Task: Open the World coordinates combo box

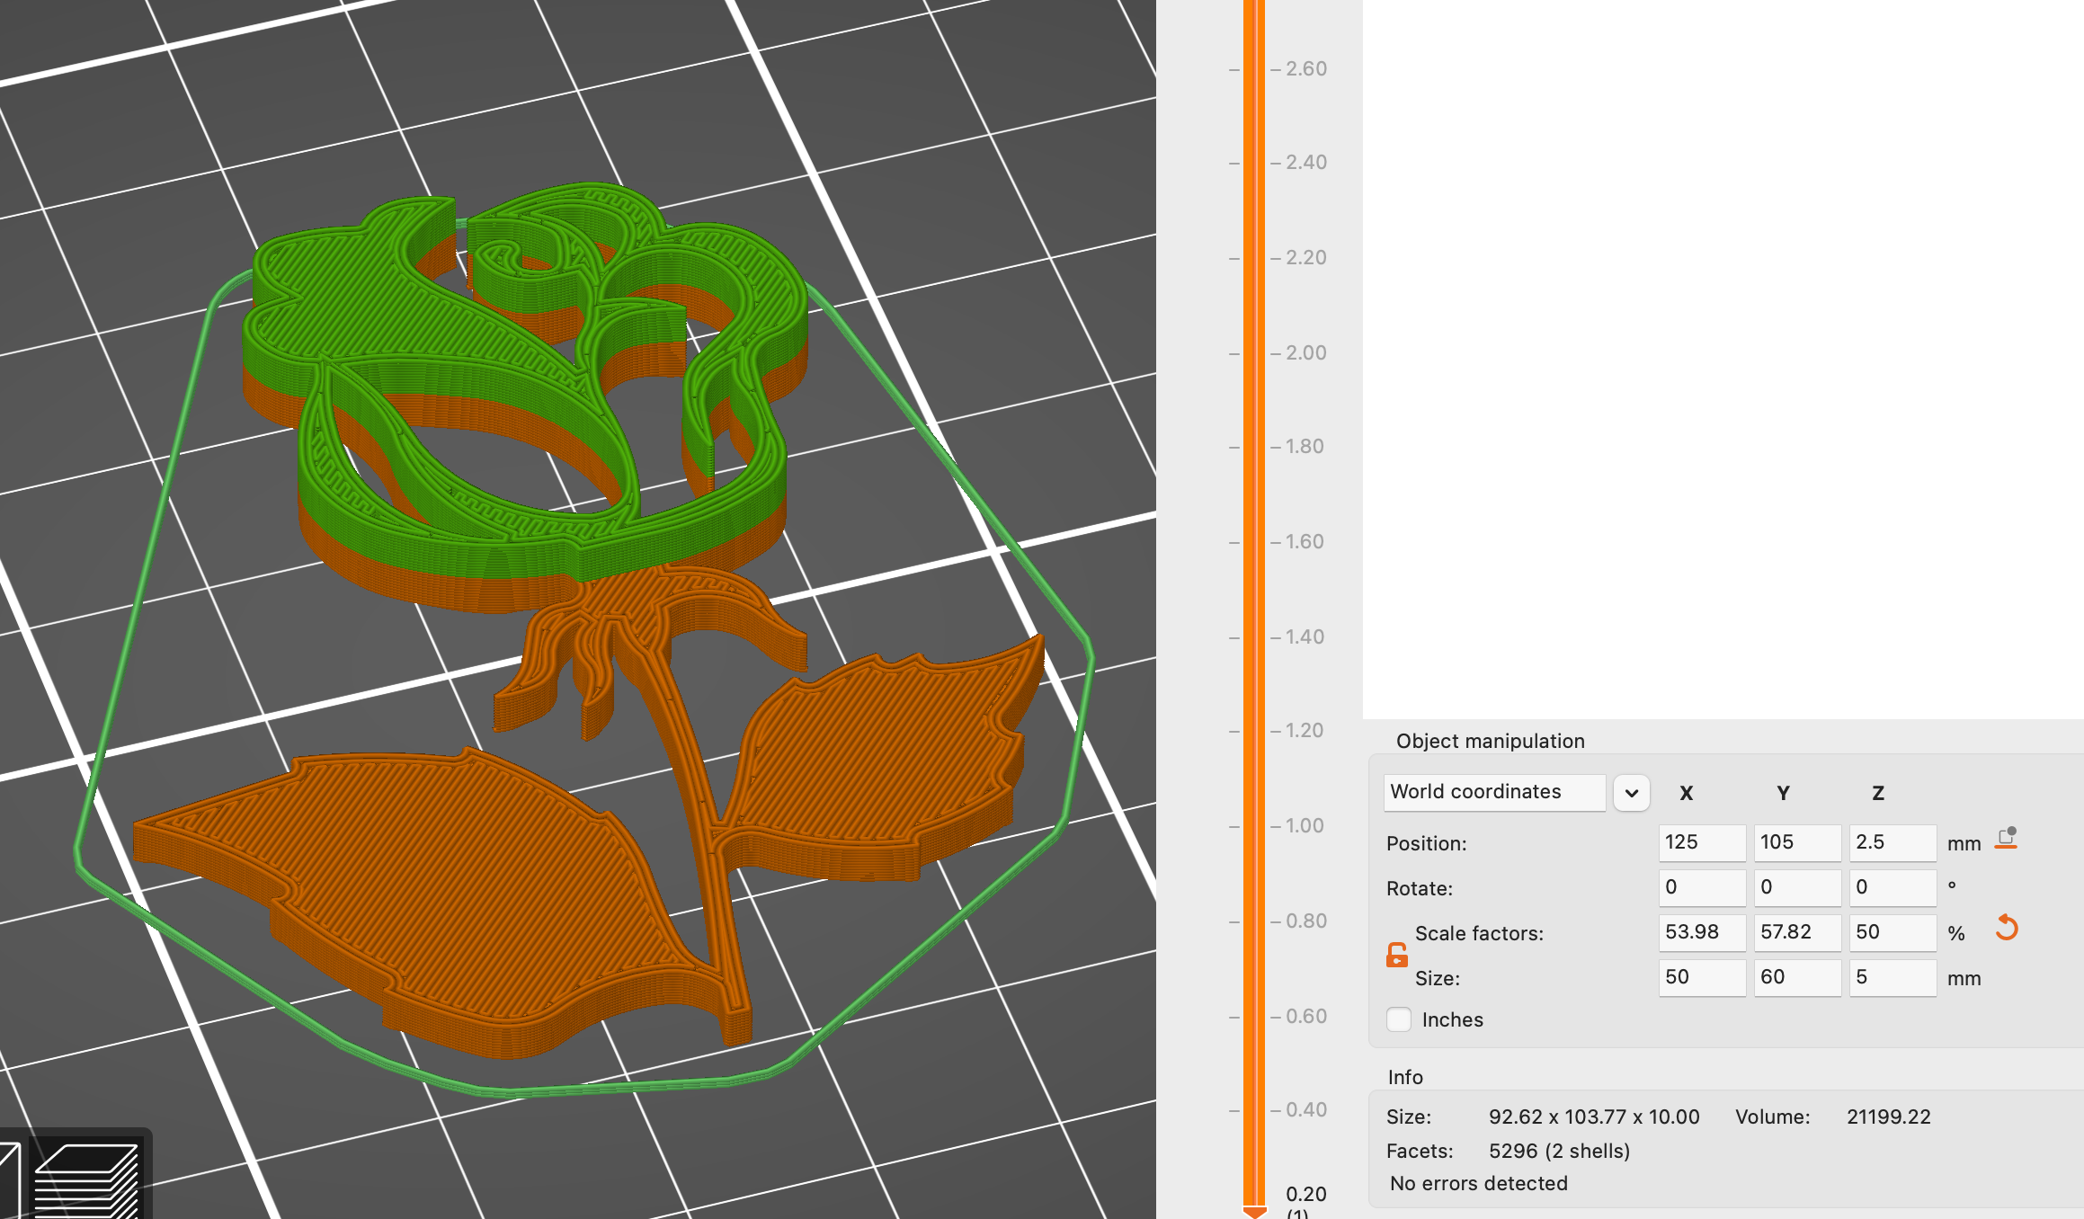Action: [x=1494, y=792]
